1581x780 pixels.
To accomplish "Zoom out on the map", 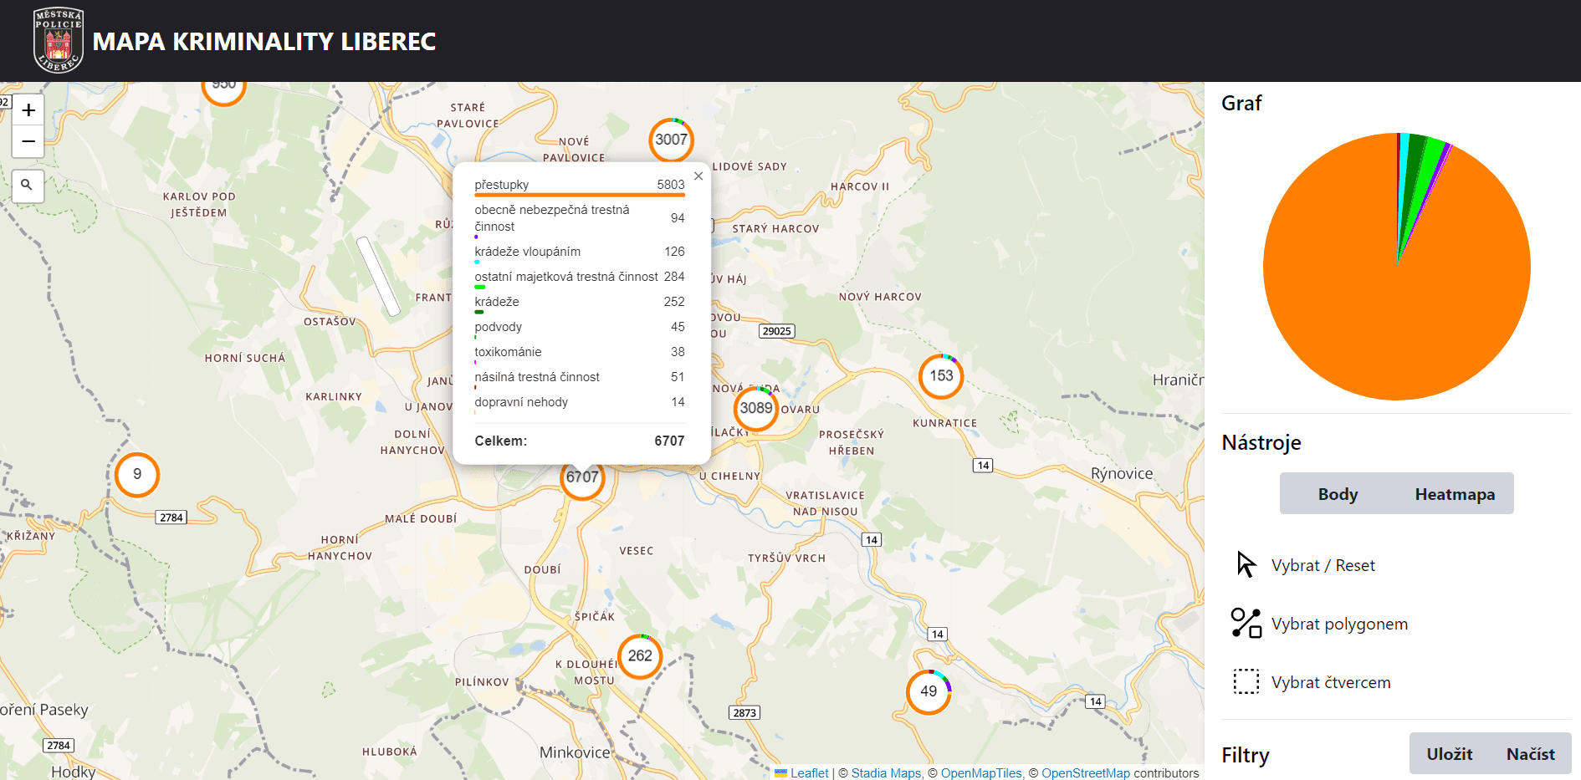I will pos(28,141).
